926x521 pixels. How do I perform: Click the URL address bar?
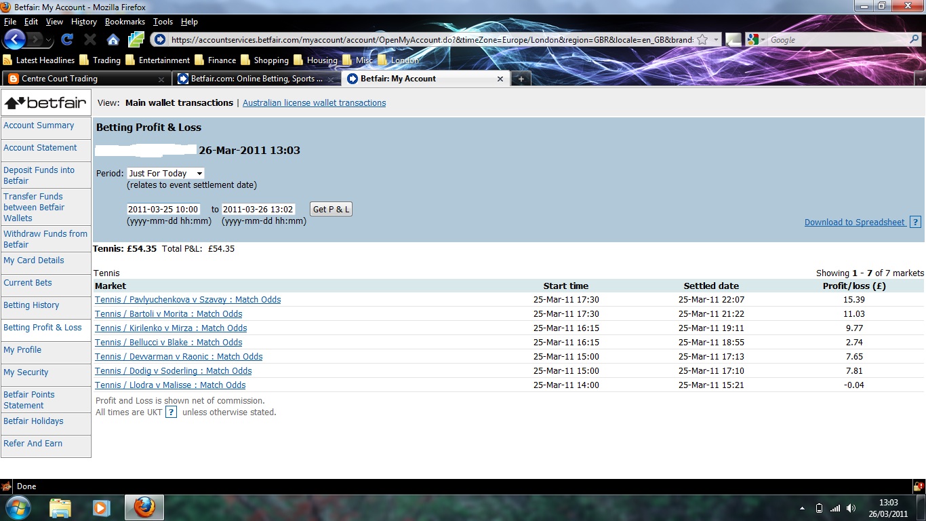(x=431, y=39)
